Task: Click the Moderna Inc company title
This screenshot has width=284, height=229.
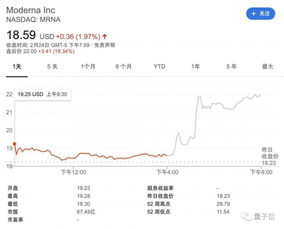Action: pos(31,10)
